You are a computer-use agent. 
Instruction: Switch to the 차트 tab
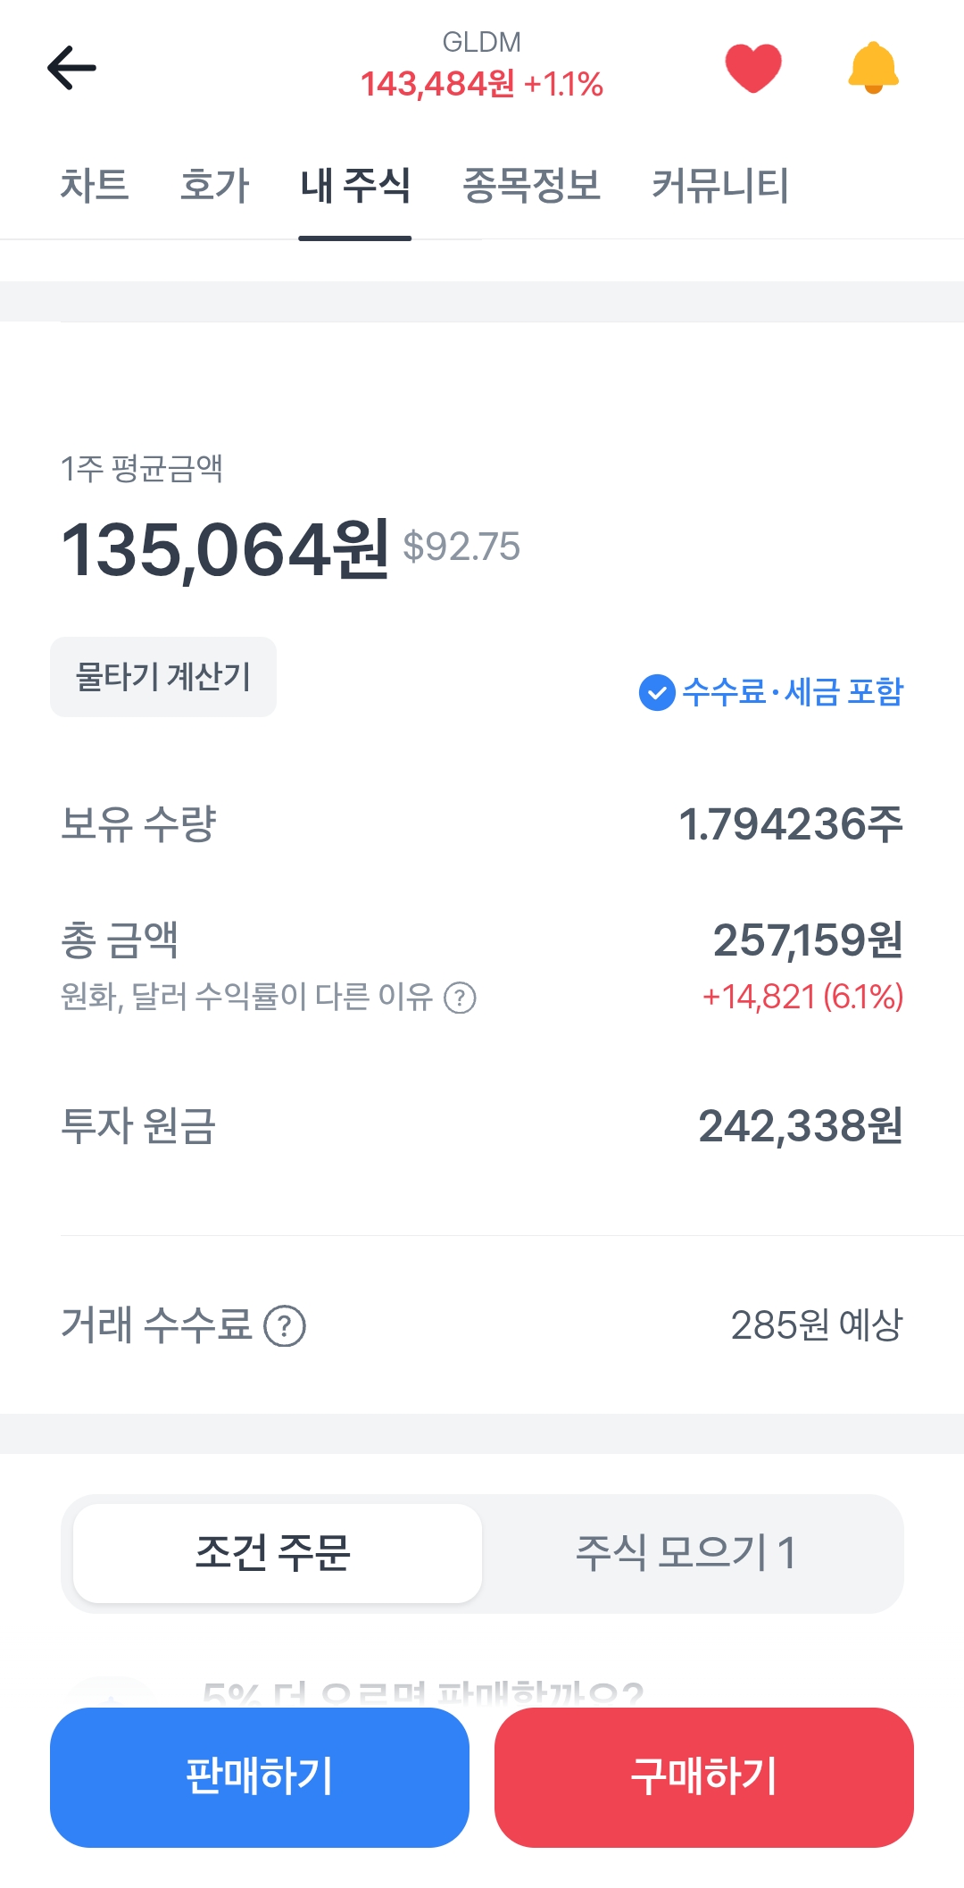95,186
